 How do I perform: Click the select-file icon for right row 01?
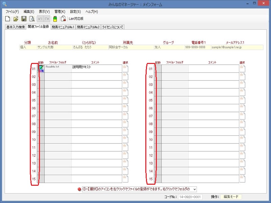(242, 69)
